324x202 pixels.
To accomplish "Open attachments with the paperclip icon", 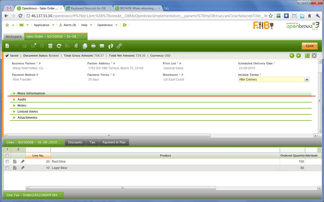I will (76, 46).
